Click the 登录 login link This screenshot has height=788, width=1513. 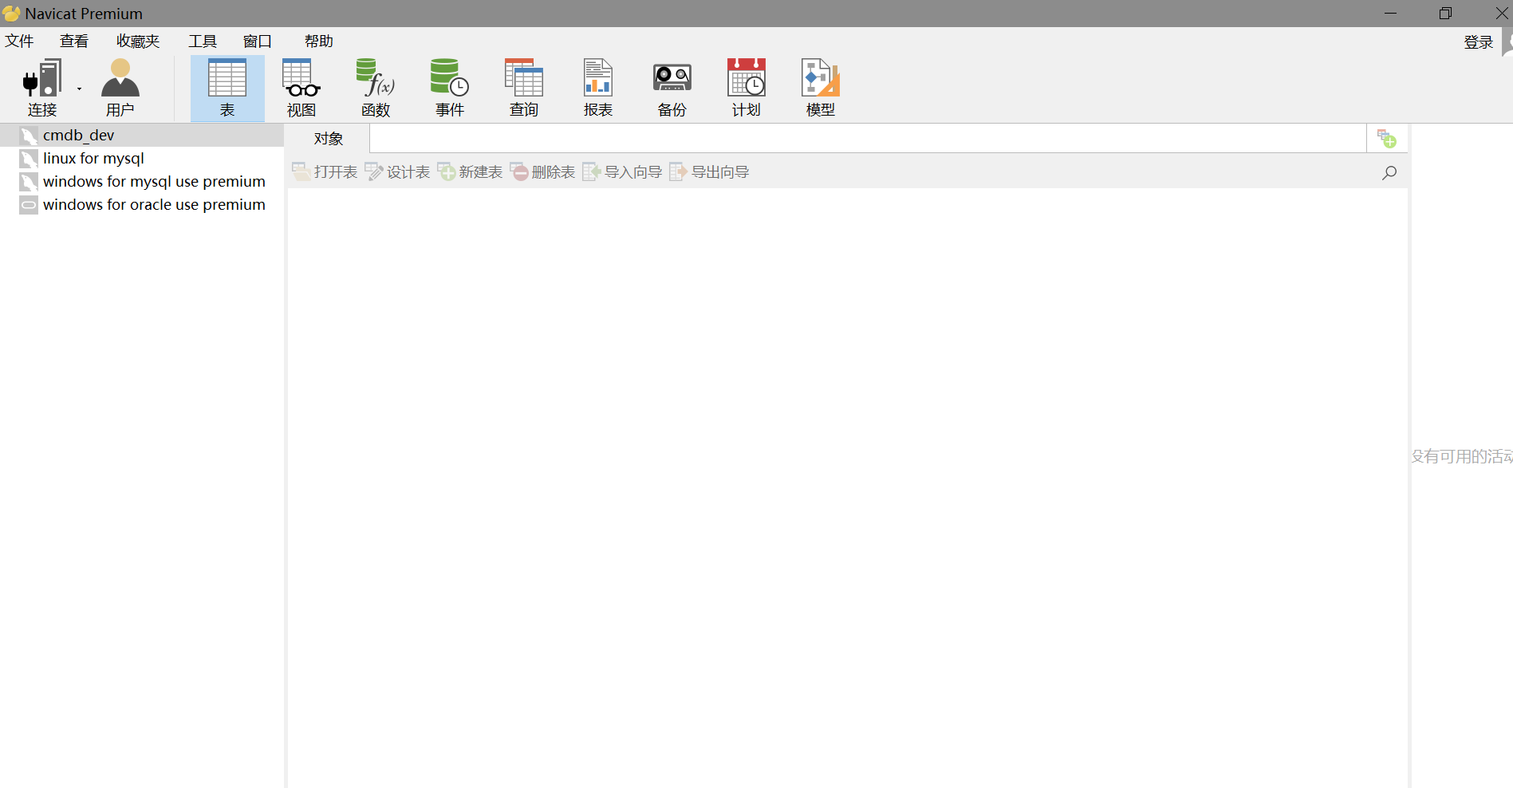(1478, 42)
